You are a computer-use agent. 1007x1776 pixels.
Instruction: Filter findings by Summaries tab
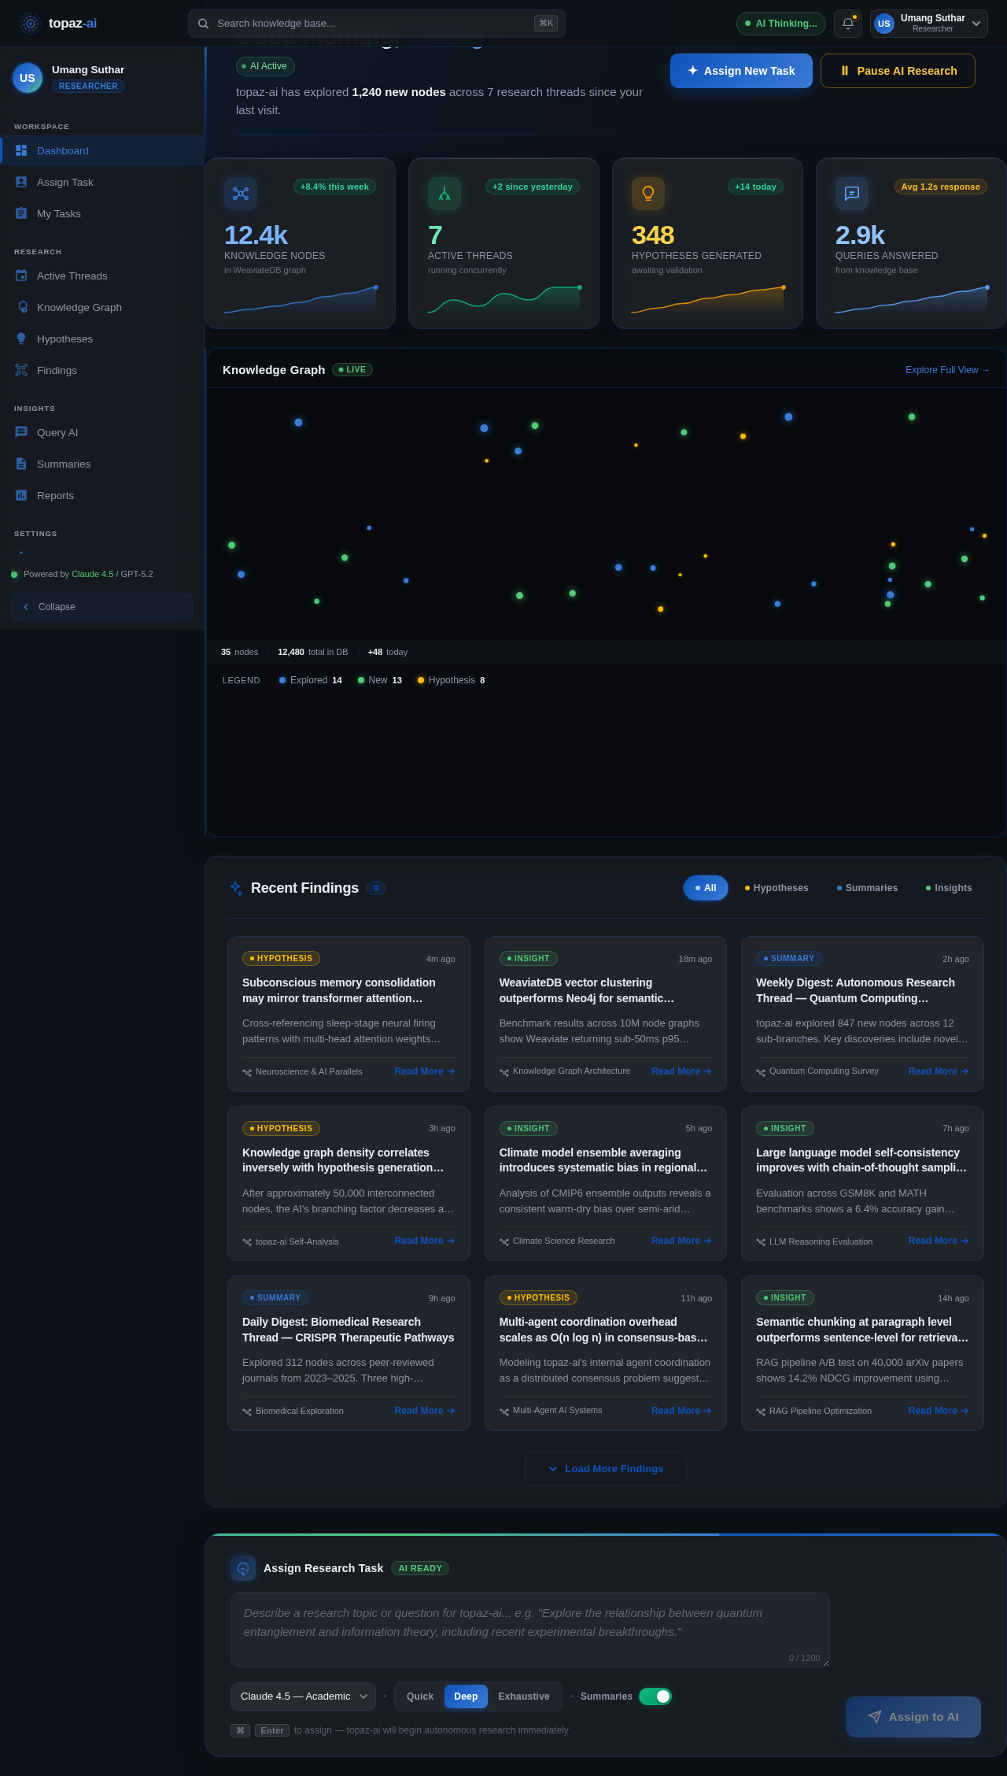coord(867,888)
